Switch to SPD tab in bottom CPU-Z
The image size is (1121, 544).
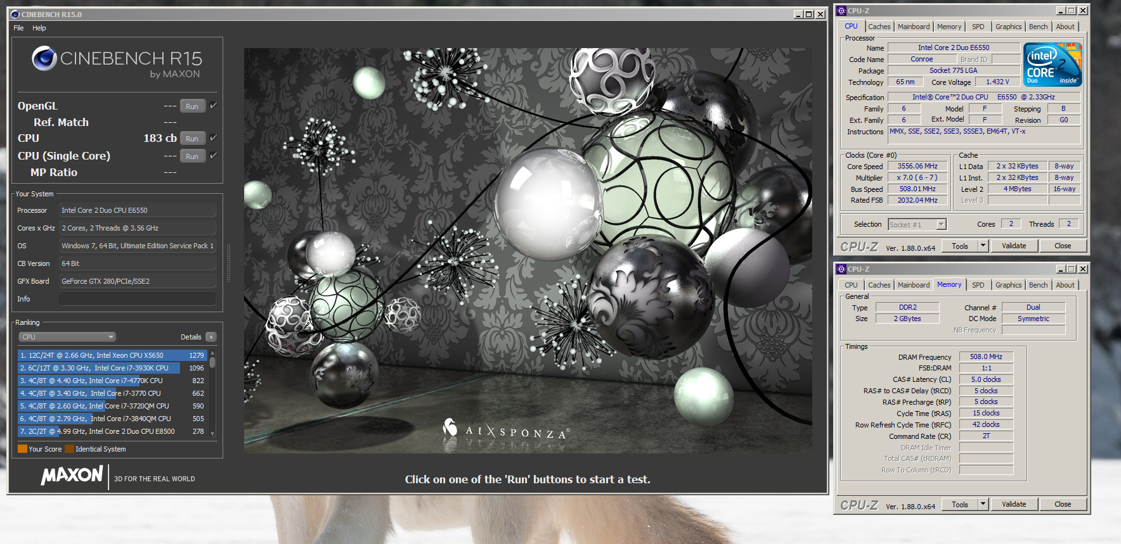978,285
